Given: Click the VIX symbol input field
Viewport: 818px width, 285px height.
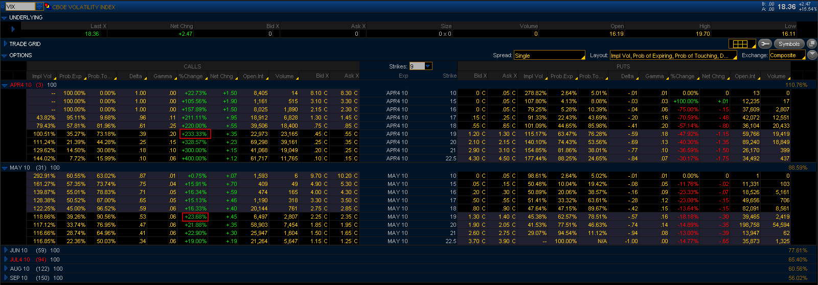Looking at the screenshot, I should coord(20,7).
